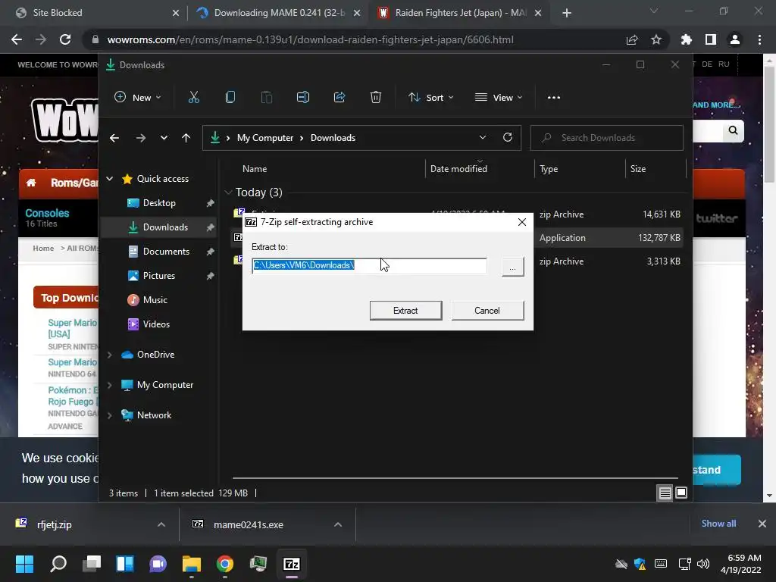Collapse the Today (3) group
776x582 pixels.
coord(228,192)
